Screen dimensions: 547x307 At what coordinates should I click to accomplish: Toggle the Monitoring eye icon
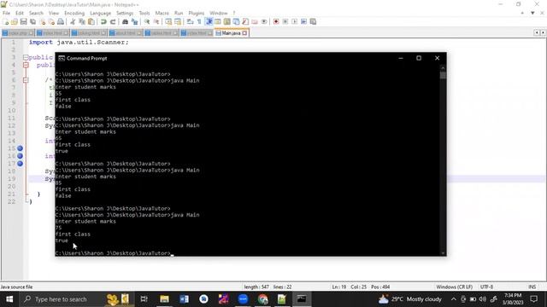(x=264, y=21)
